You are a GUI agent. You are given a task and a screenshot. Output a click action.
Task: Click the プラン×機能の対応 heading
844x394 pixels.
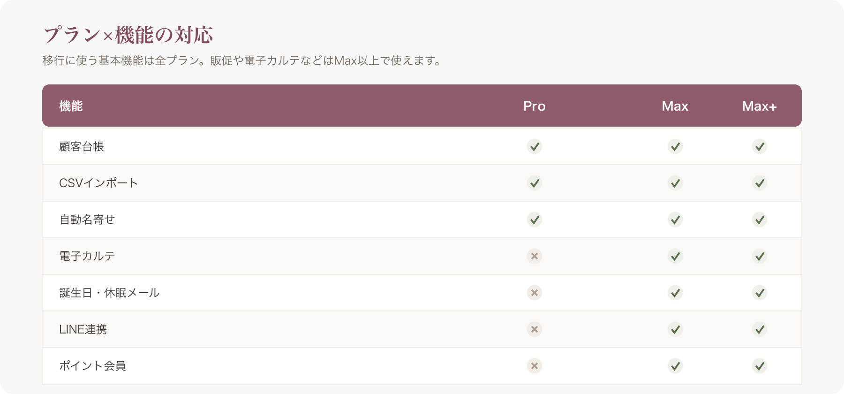(x=128, y=35)
